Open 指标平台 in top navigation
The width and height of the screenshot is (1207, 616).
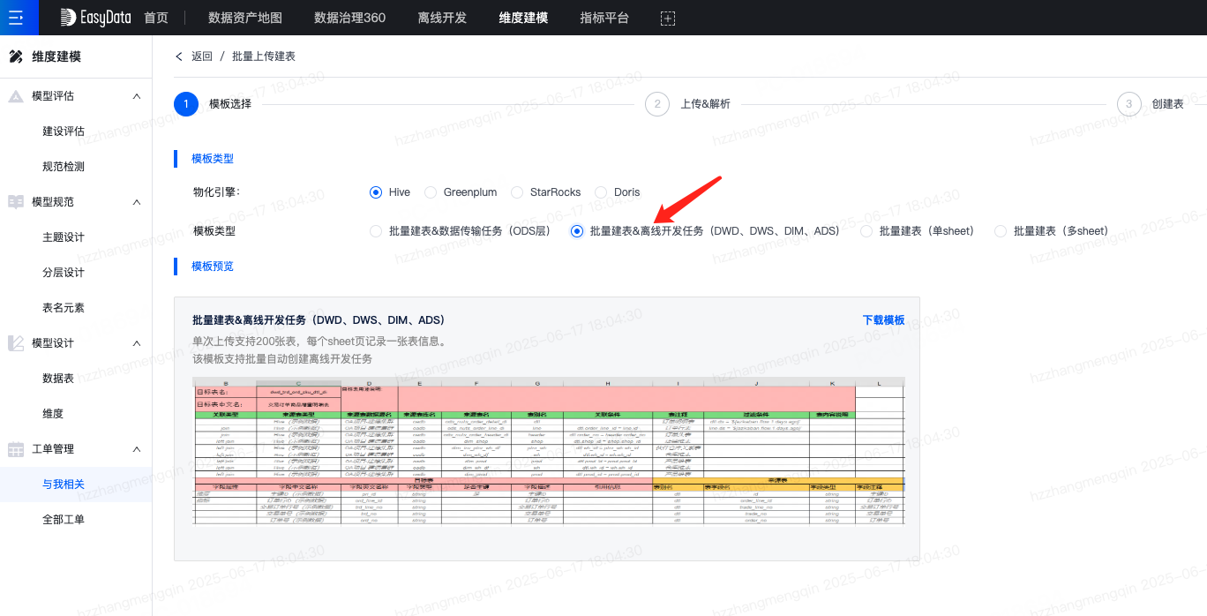(x=604, y=18)
